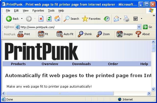Click the green Go arrow button
Image resolution: width=157 pixels, height=103 pixels.
pos(145,27)
